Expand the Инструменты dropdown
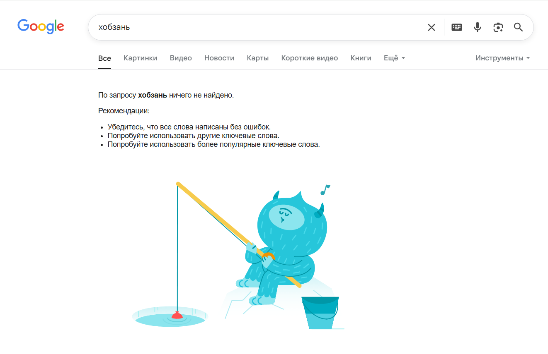The height and width of the screenshot is (354, 548). pos(503,58)
